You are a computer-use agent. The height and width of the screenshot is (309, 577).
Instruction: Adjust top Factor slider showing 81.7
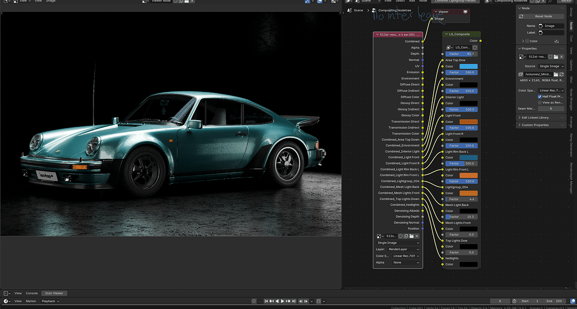click(x=461, y=54)
